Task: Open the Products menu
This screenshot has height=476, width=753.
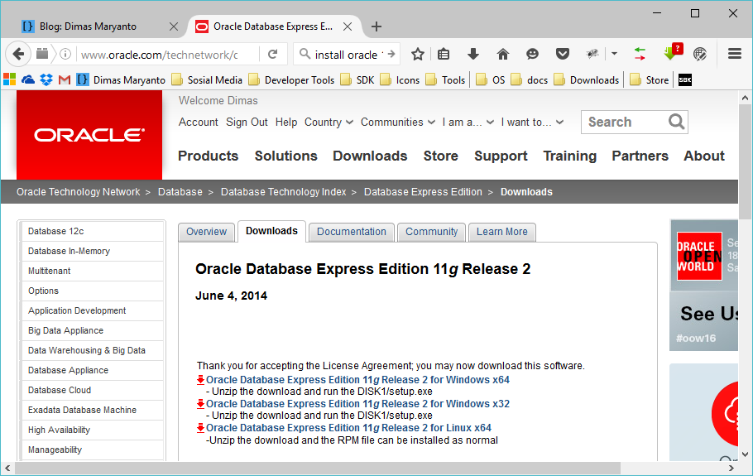Action: click(x=208, y=156)
